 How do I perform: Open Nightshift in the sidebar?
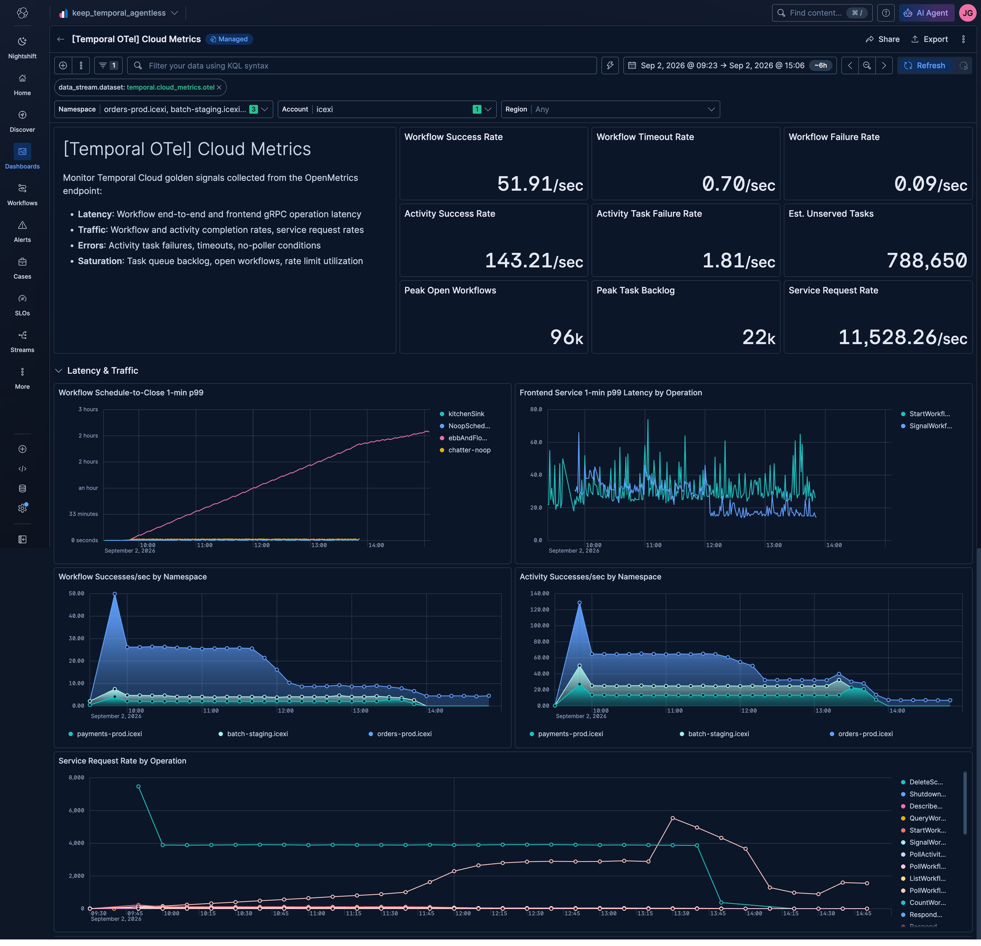[22, 48]
